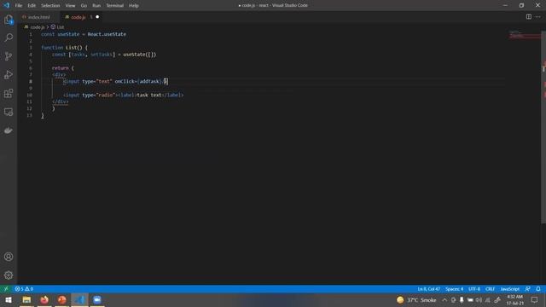This screenshot has height=307, width=546.
Task: Open the Explorer view in activity bar
Action: click(x=9, y=20)
